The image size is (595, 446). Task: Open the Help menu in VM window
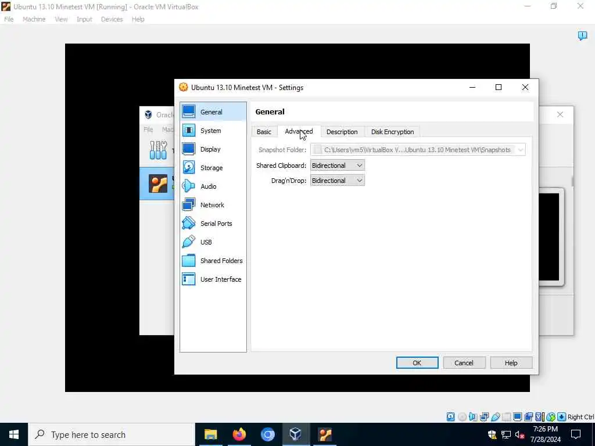[138, 19]
